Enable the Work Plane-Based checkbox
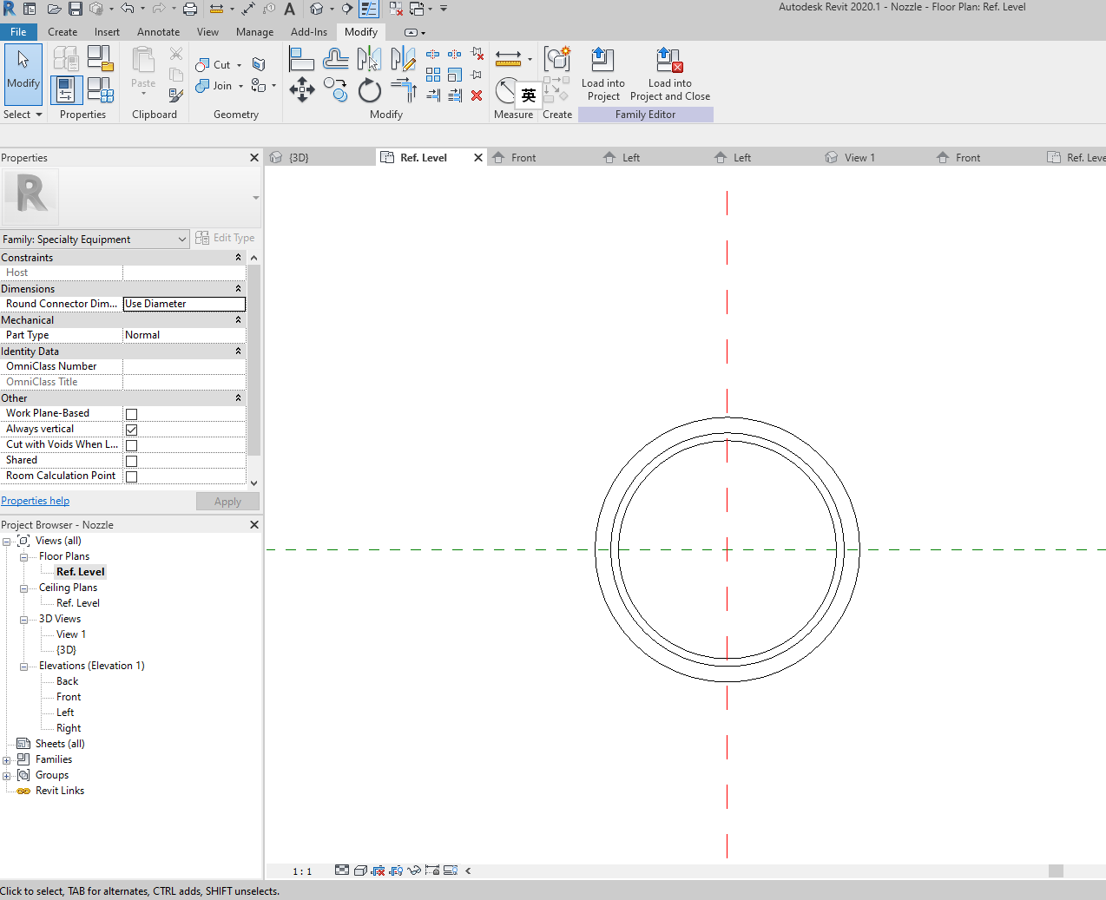Screen dimensions: 1106x900 pos(131,413)
